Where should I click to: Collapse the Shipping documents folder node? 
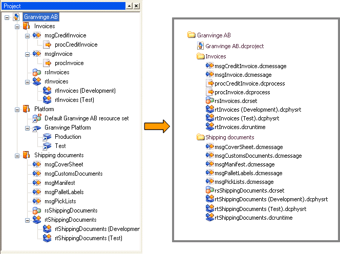(x=17, y=155)
